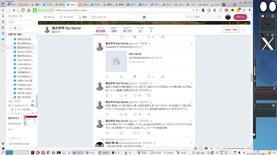This screenshot has height=155, width=277.
Task: Reload the current Twitter page
Action: point(23,10)
